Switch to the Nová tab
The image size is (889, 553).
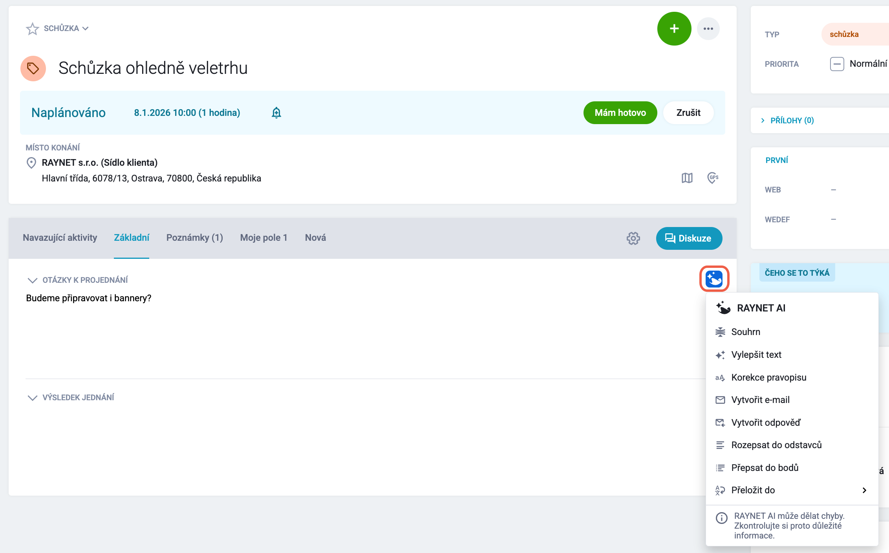pos(315,238)
